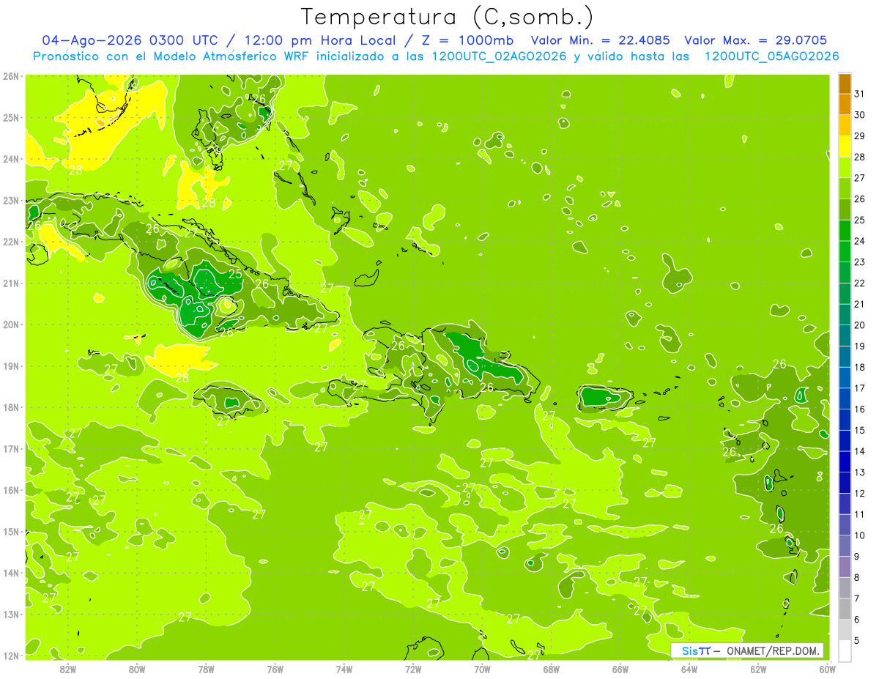This screenshot has width=879, height=679.
Task: Click the 24N latitude axis label
Action: tap(11, 159)
